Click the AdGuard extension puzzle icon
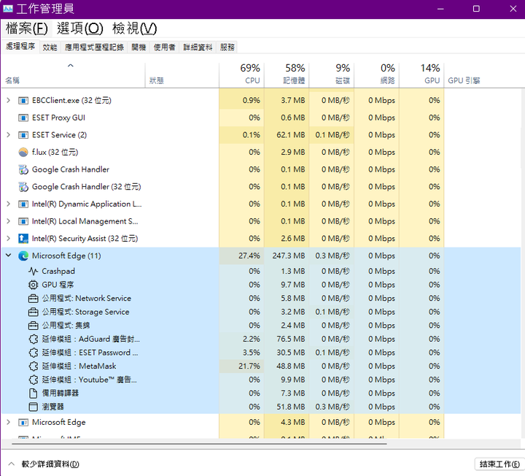The width and height of the screenshot is (525, 476). 33,339
